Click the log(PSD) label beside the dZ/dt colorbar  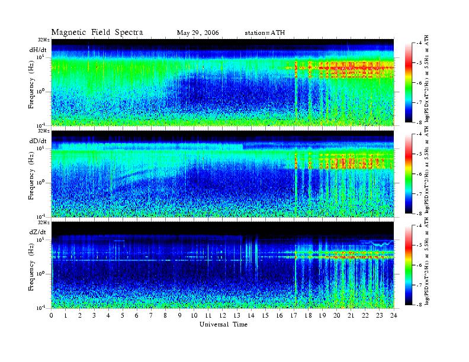point(427,261)
